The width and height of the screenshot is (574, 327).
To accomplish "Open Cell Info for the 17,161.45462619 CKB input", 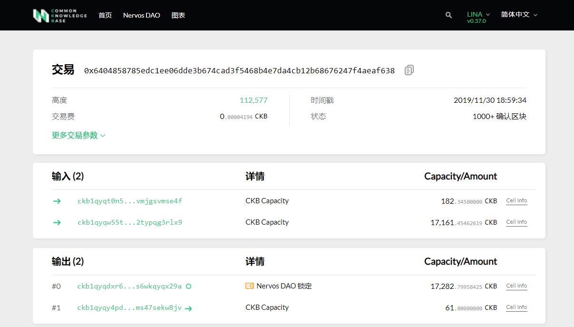I will point(516,222).
